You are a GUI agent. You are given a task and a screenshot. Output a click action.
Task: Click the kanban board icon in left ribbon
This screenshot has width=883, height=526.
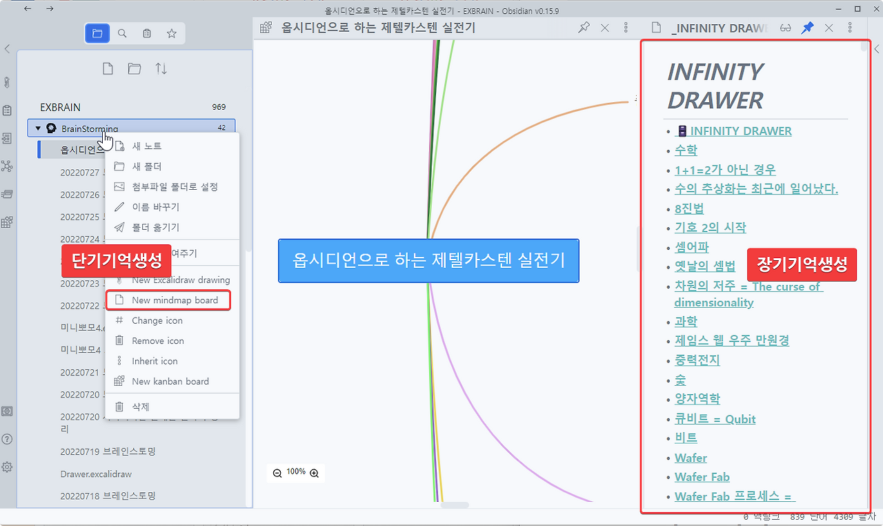pyautogui.click(x=7, y=222)
